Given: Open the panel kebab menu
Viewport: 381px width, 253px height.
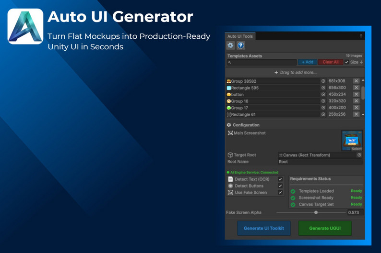Looking at the screenshot, I should (361, 36).
